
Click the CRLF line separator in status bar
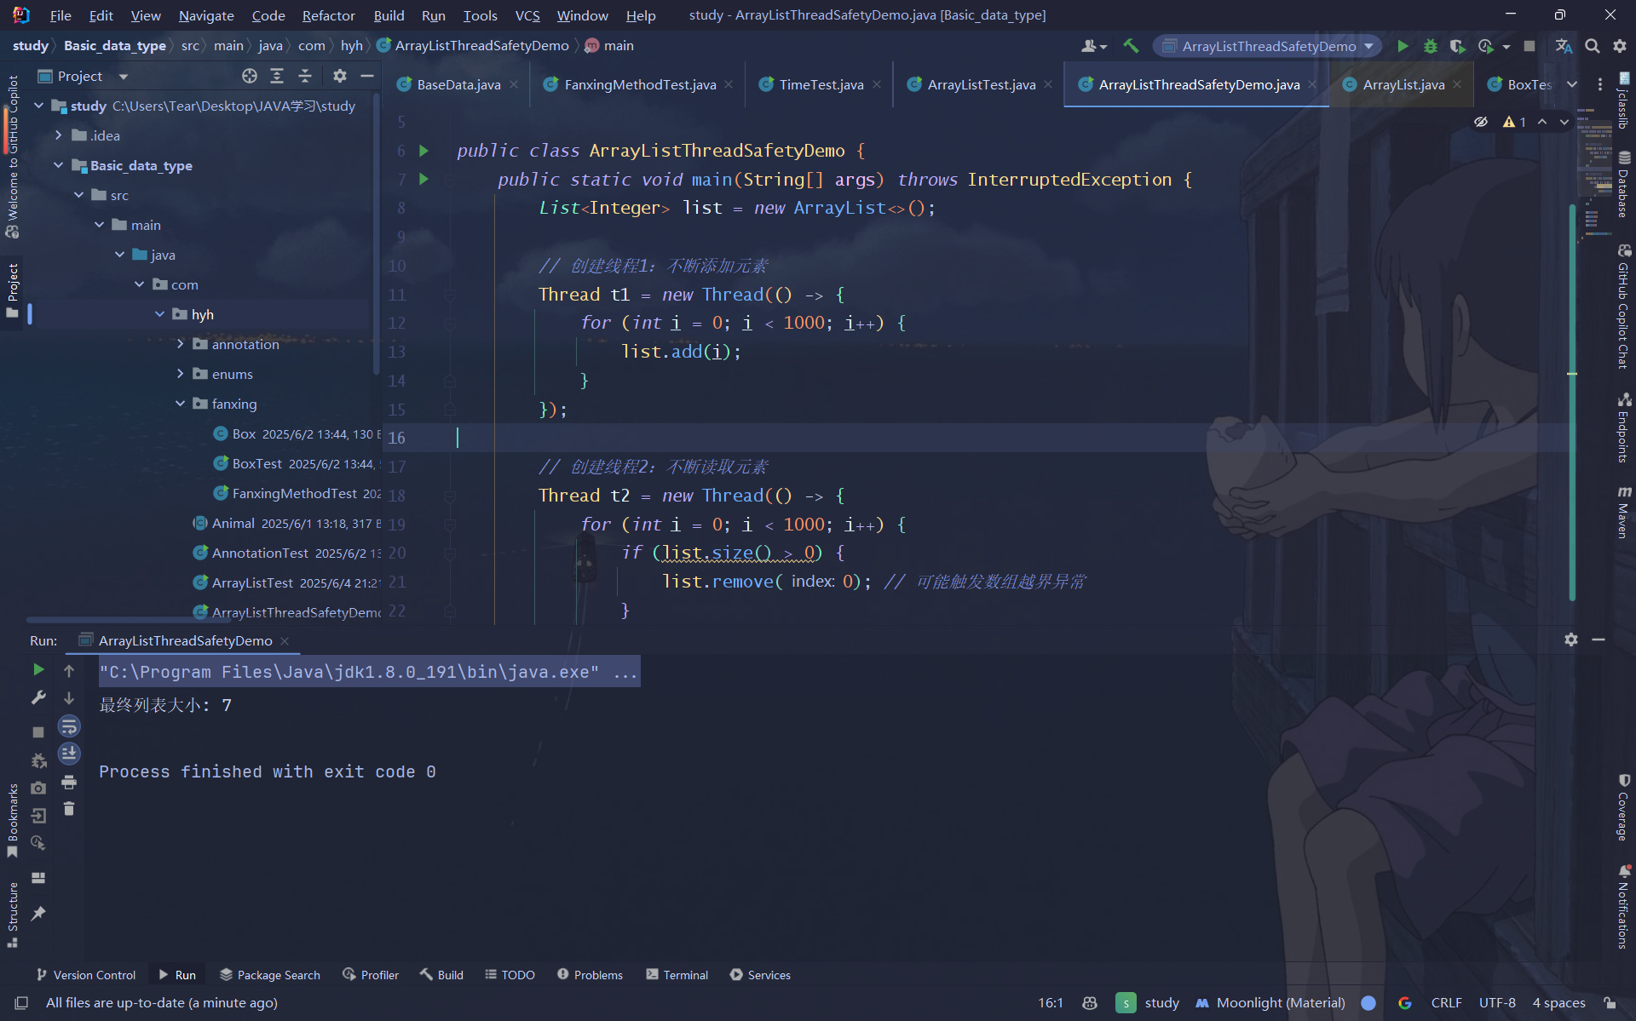click(1446, 1002)
